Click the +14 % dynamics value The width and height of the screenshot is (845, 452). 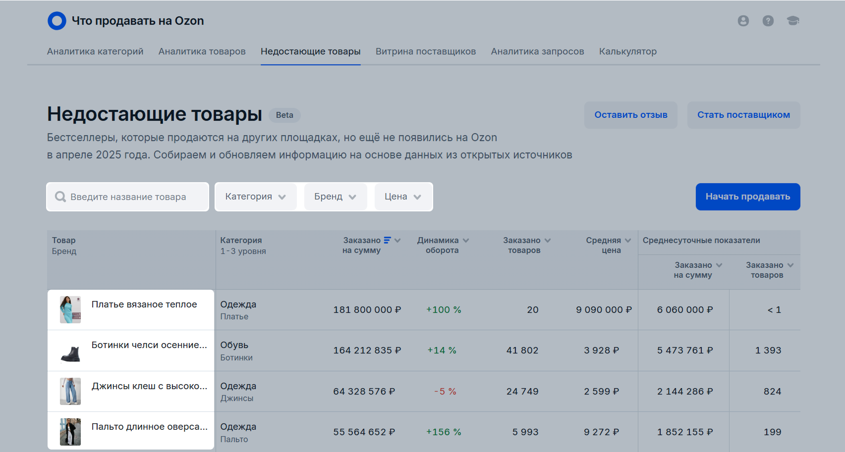(442, 351)
